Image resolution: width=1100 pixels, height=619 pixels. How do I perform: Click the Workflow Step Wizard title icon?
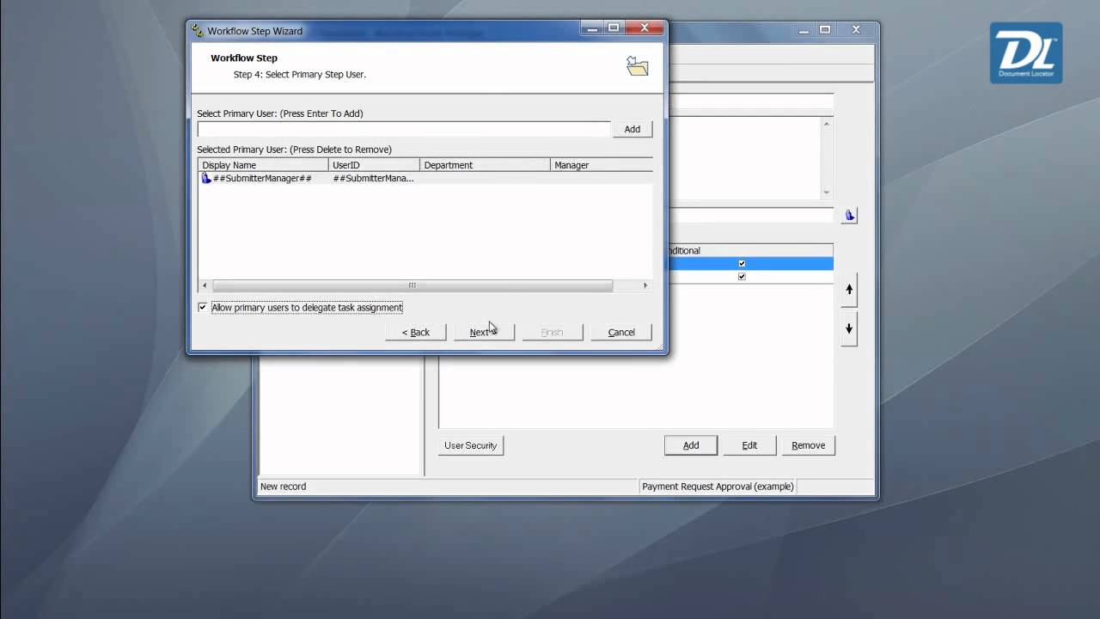point(198,31)
